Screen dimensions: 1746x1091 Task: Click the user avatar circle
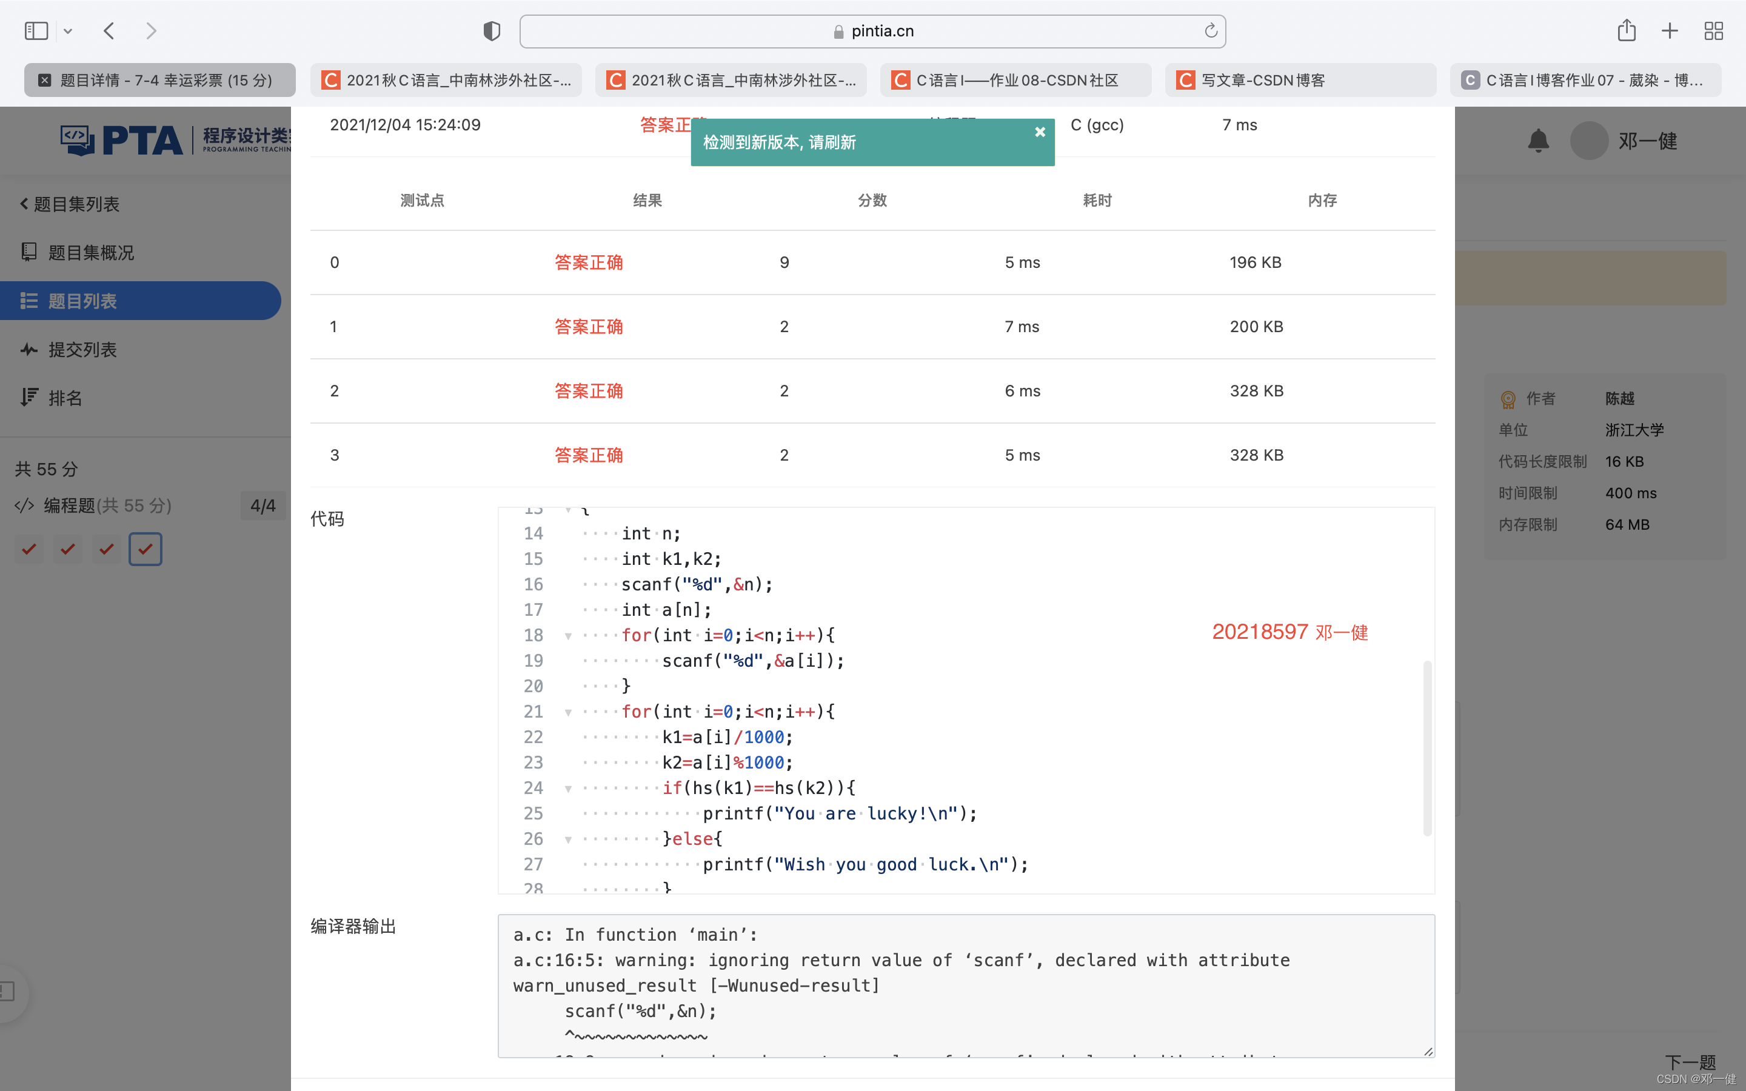1589,141
